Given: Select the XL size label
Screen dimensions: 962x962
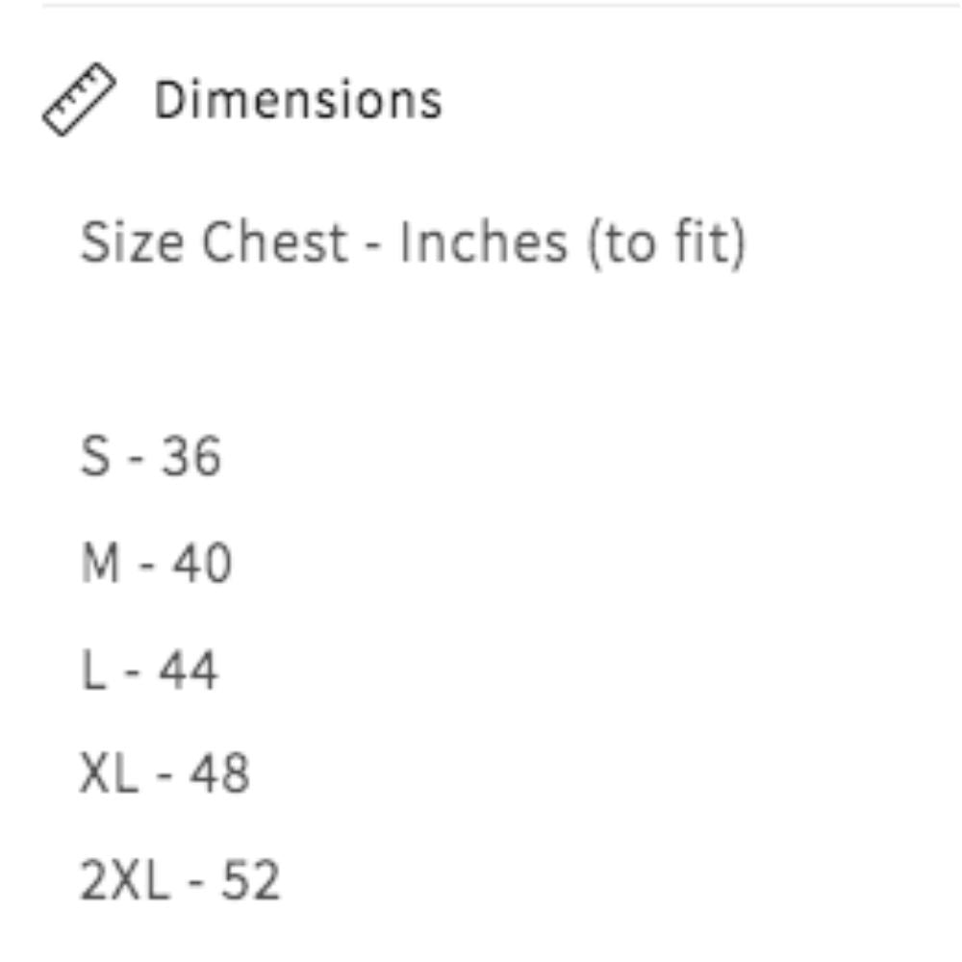Looking at the screenshot, I should (x=110, y=774).
